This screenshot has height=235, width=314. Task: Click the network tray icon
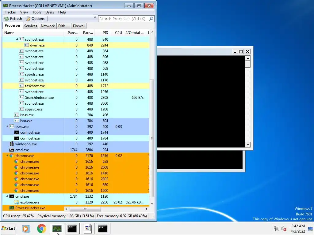[x=276, y=228]
